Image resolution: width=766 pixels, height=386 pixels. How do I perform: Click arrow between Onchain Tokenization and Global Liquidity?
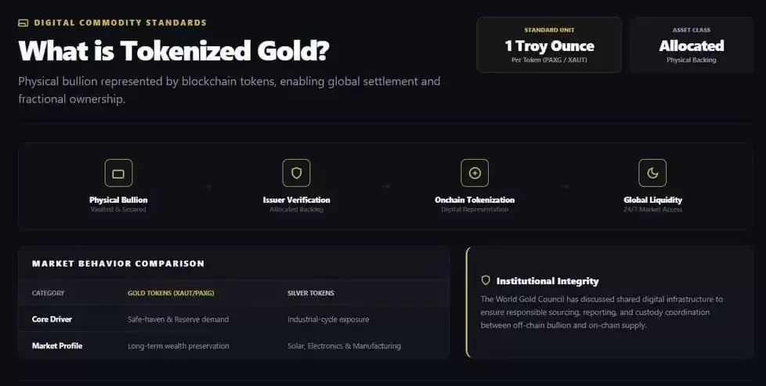(564, 186)
